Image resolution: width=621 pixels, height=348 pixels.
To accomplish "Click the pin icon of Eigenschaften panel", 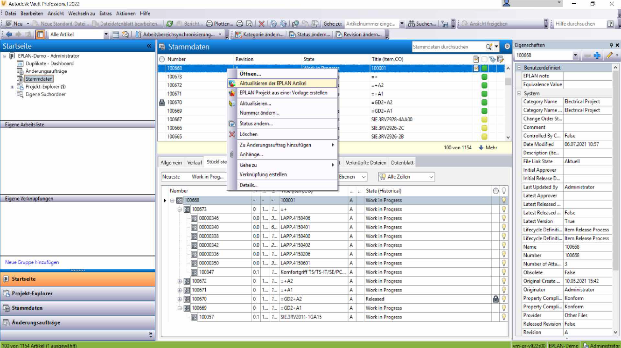I will (x=611, y=45).
